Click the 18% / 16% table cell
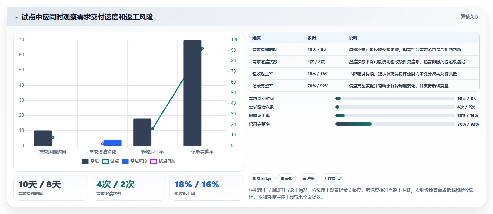The image size is (493, 214). (318, 74)
